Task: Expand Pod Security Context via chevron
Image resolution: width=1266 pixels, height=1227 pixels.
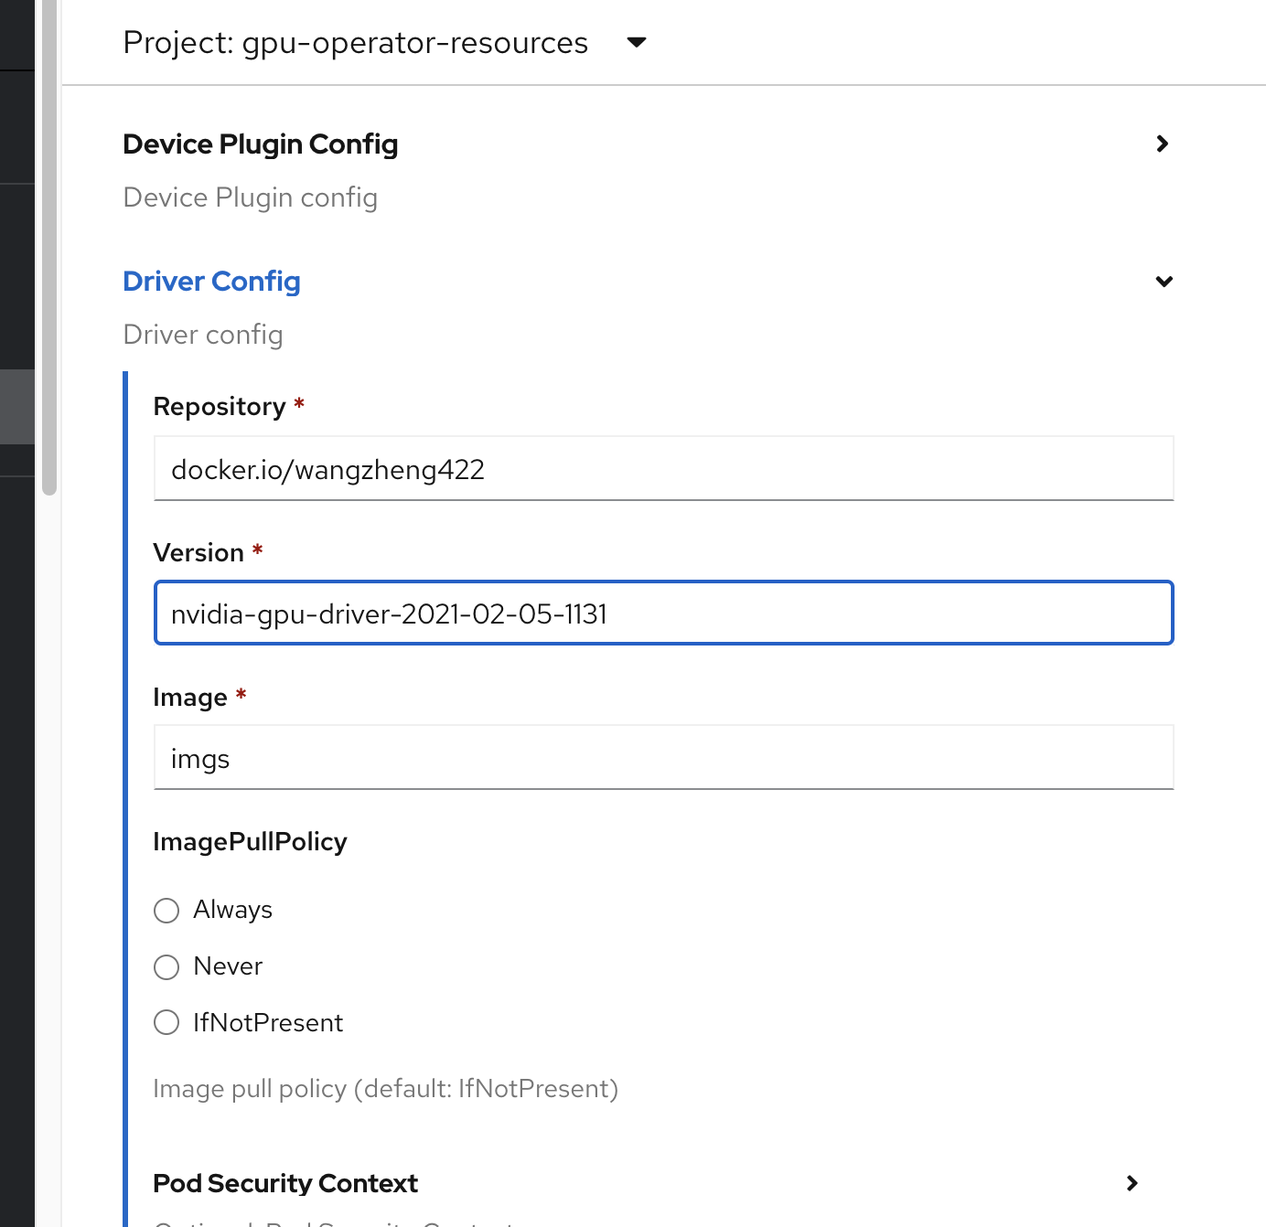Action: (1132, 1183)
